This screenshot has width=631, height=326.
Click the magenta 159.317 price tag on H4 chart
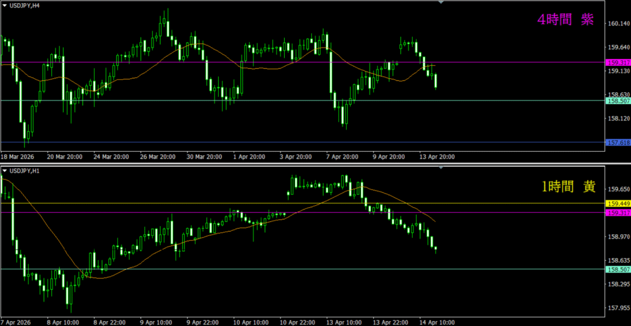coord(618,62)
